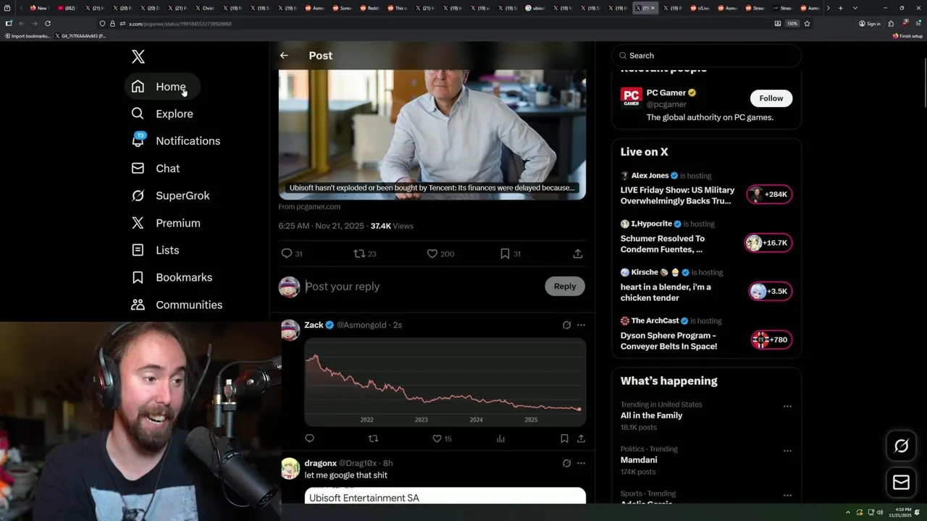Screen dimensions: 927x521
Task: Click the reply icon on the PC Gamer post
Action: click(287, 253)
